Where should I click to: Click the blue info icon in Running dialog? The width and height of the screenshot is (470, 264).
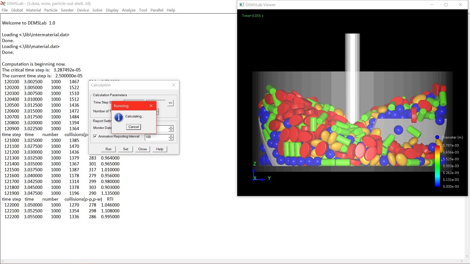click(119, 117)
